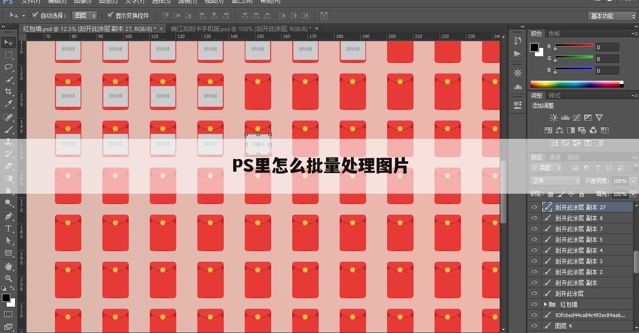Image resolution: width=639 pixels, height=333 pixels.
Task: Align horizontal centers in options bar
Action: [x=214, y=15]
